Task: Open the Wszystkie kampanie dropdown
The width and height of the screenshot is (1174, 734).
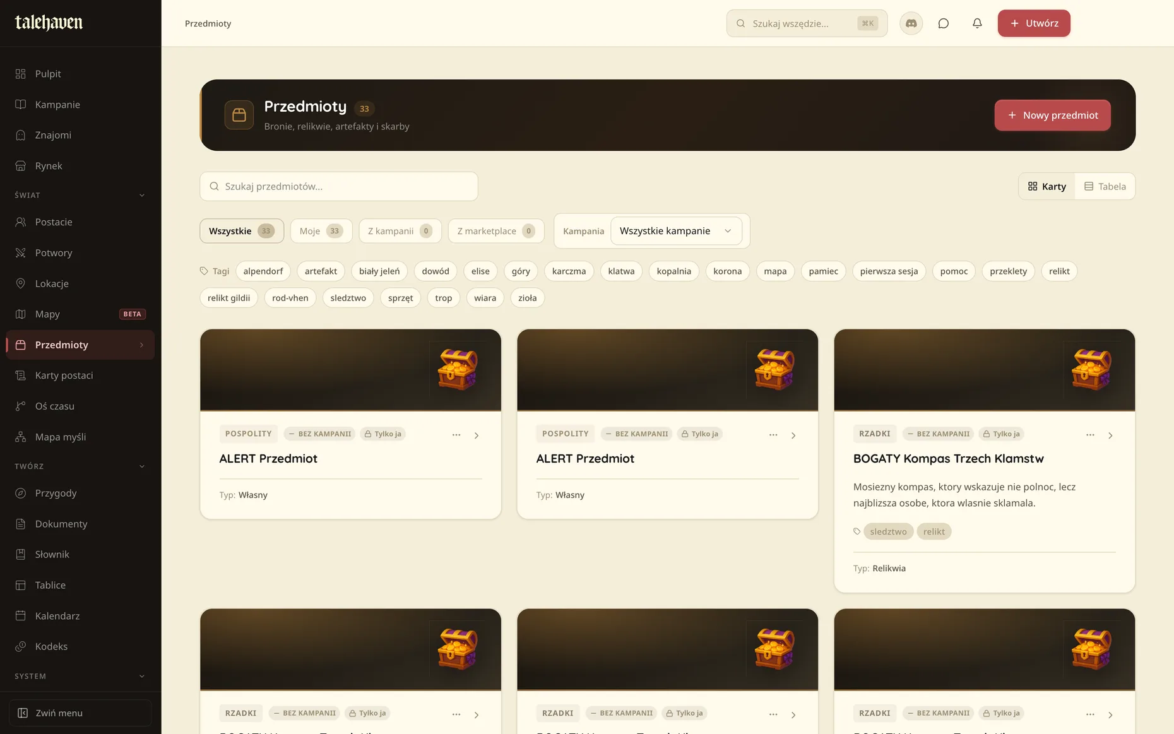Action: pyautogui.click(x=675, y=231)
